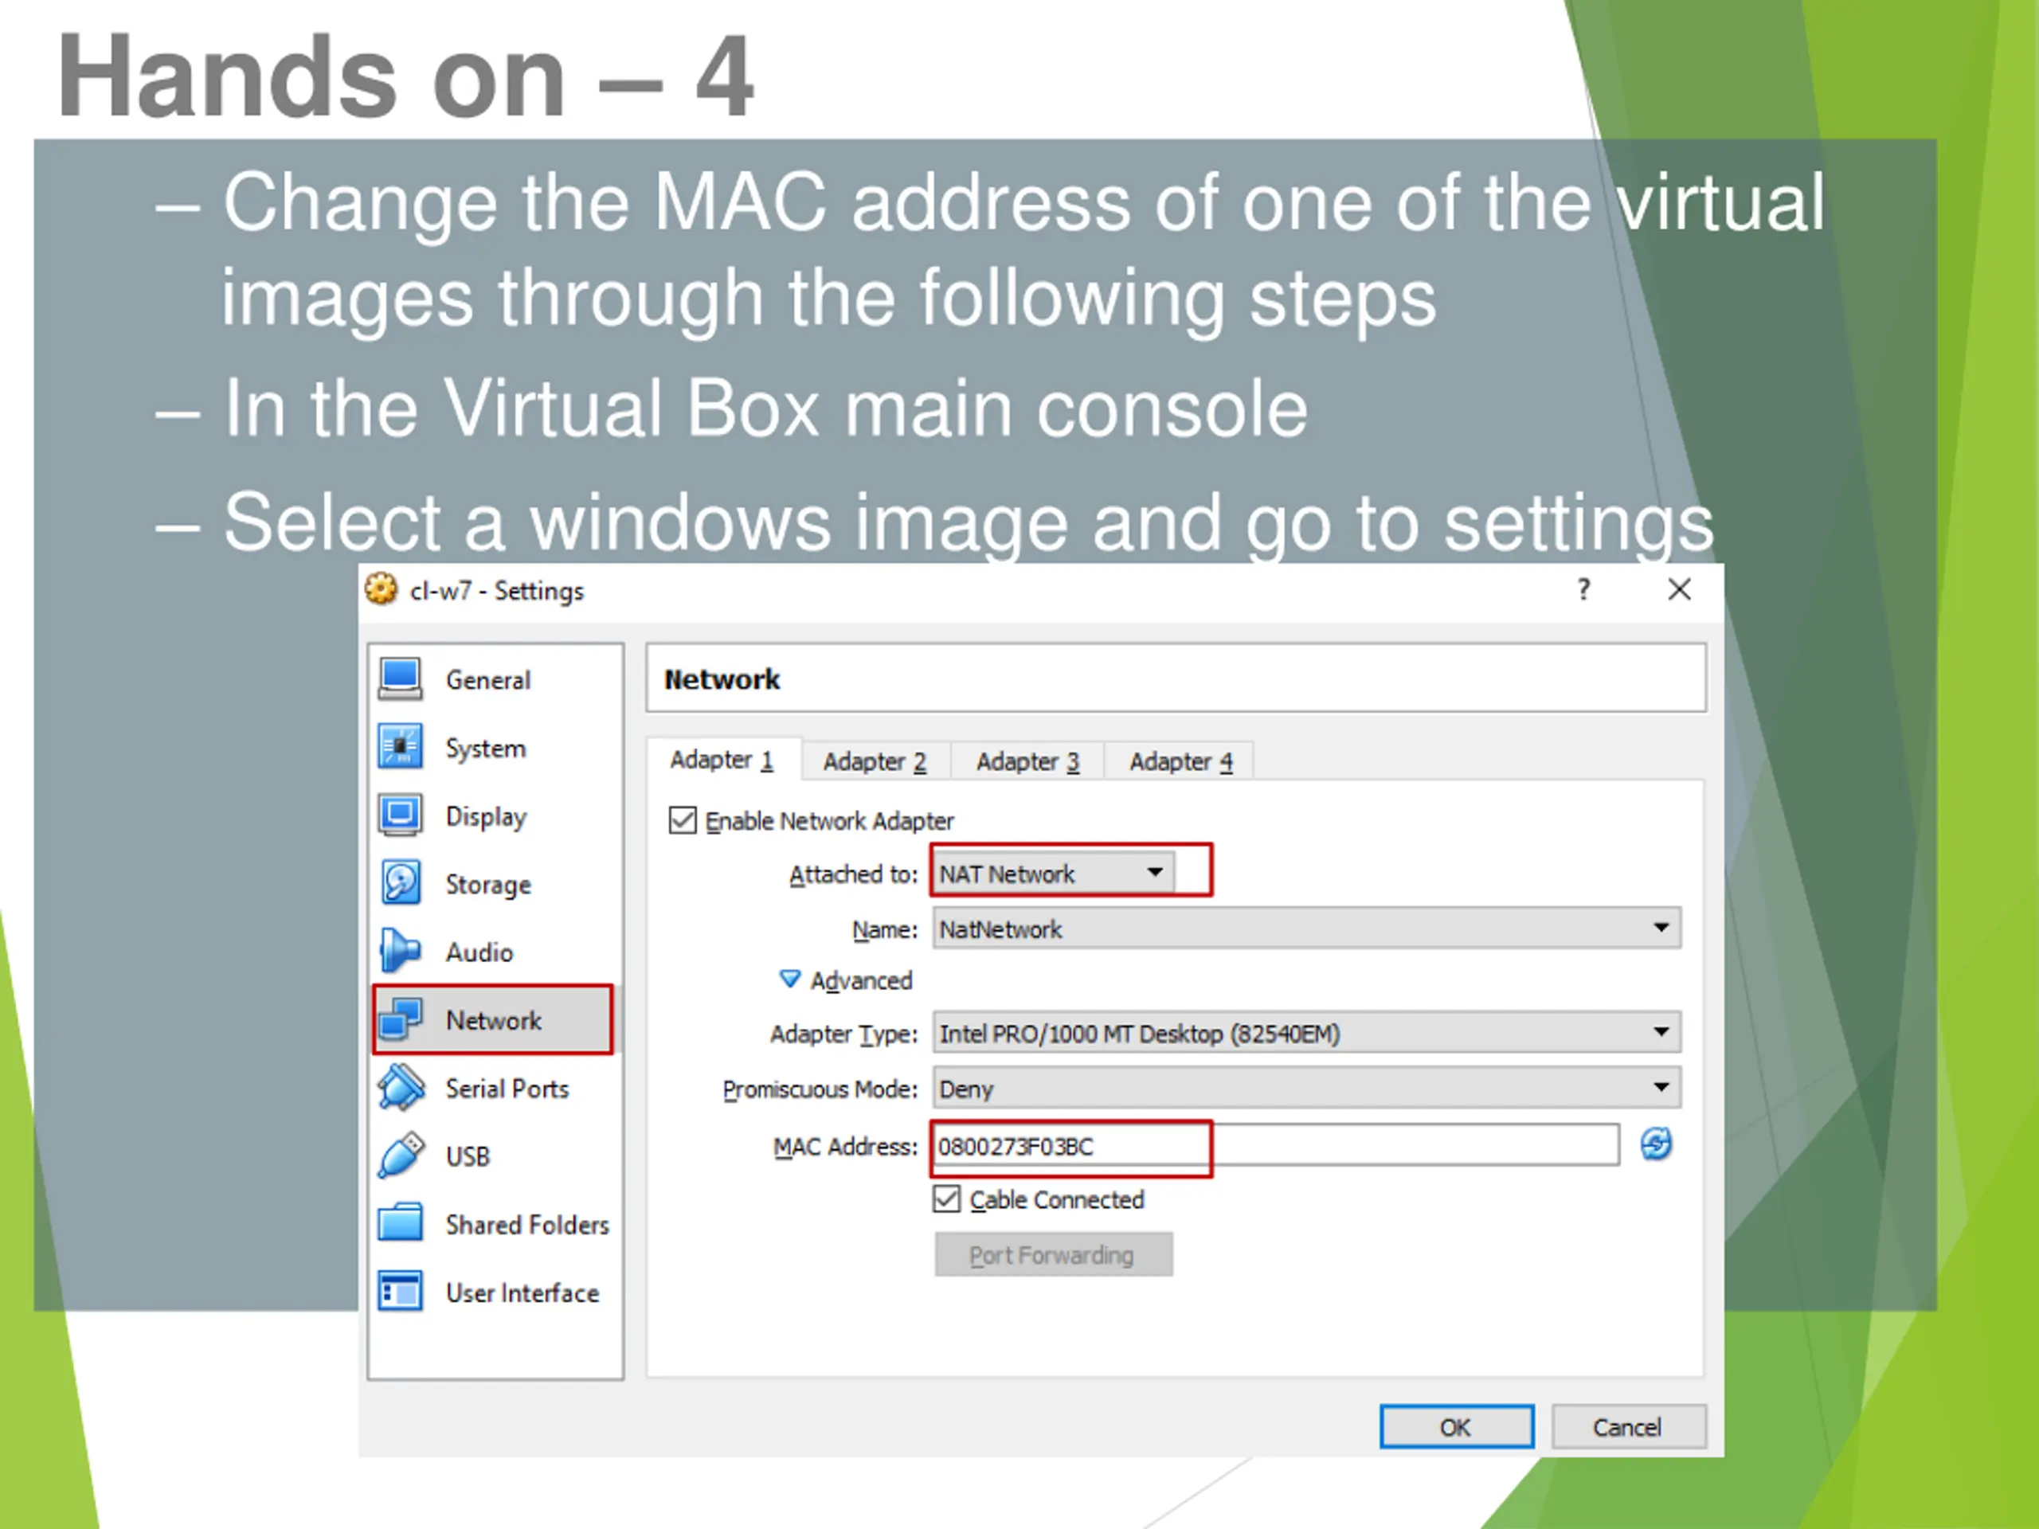Click the USB plug icon
This screenshot has height=1529, width=2039.
[x=400, y=1156]
